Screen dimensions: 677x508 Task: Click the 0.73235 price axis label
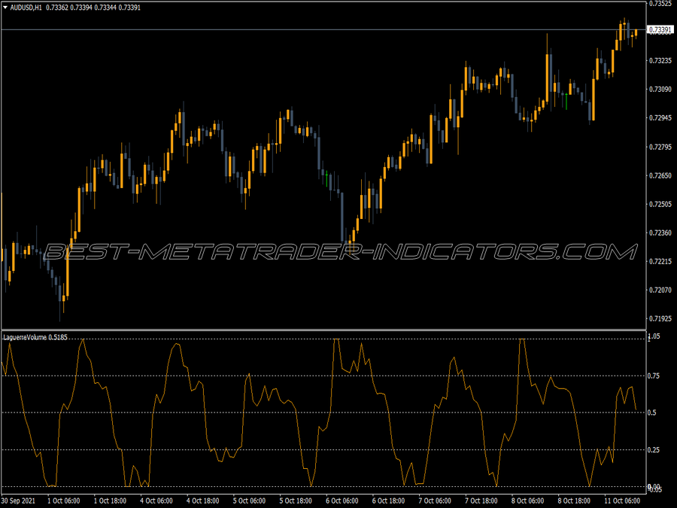(660, 60)
